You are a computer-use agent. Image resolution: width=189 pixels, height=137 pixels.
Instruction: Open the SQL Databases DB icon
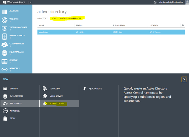[x=5, y=53]
